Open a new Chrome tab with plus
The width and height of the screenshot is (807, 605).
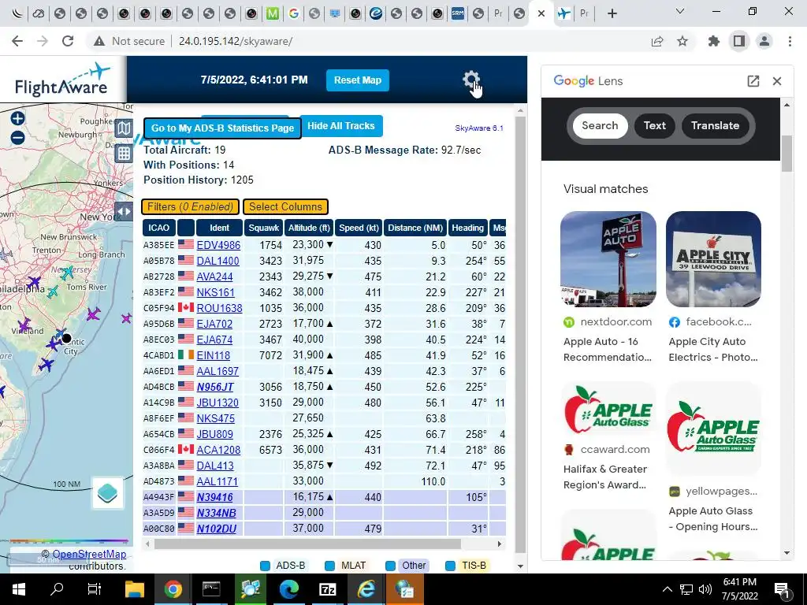pos(612,13)
